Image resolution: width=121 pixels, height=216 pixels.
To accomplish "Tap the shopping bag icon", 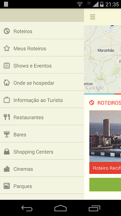I will coord(7,152).
